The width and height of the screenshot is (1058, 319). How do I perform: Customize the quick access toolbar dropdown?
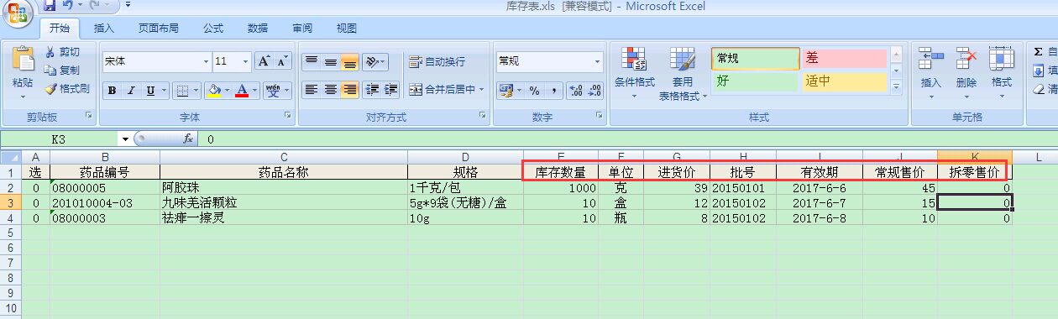(128, 5)
